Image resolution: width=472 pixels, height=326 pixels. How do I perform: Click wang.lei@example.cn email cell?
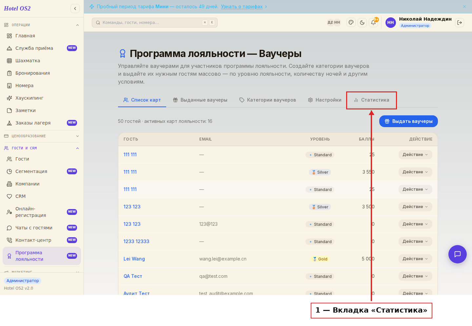tap(223, 259)
